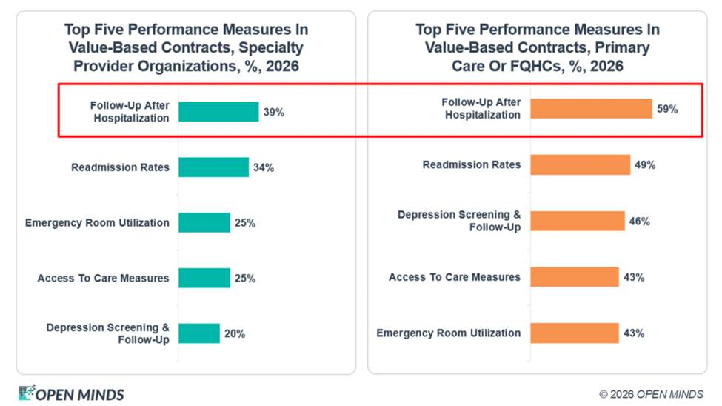Click the 2026 OPEN MINDS copyright text

tap(651, 393)
